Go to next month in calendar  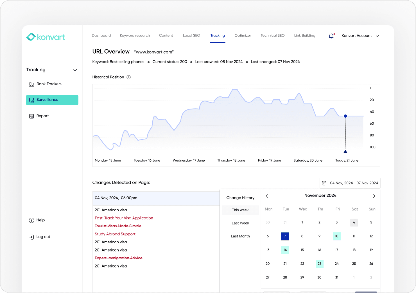click(374, 196)
